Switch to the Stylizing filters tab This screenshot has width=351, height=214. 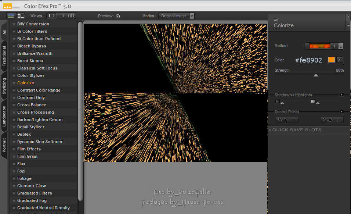pos(4,86)
